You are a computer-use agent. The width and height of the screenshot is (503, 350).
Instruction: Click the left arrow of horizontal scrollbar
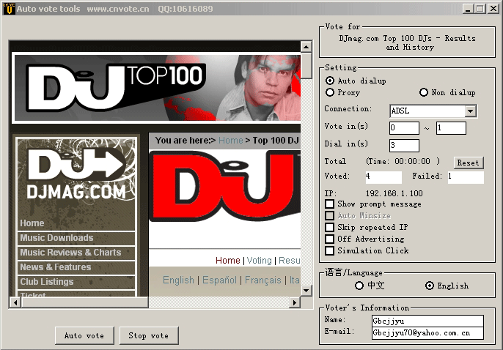coord(15,302)
